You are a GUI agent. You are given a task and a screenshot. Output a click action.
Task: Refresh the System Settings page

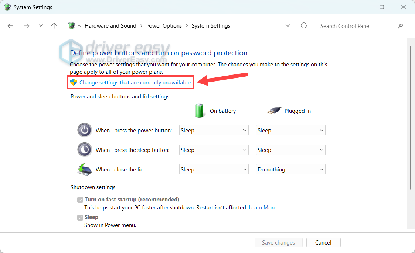pos(304,25)
